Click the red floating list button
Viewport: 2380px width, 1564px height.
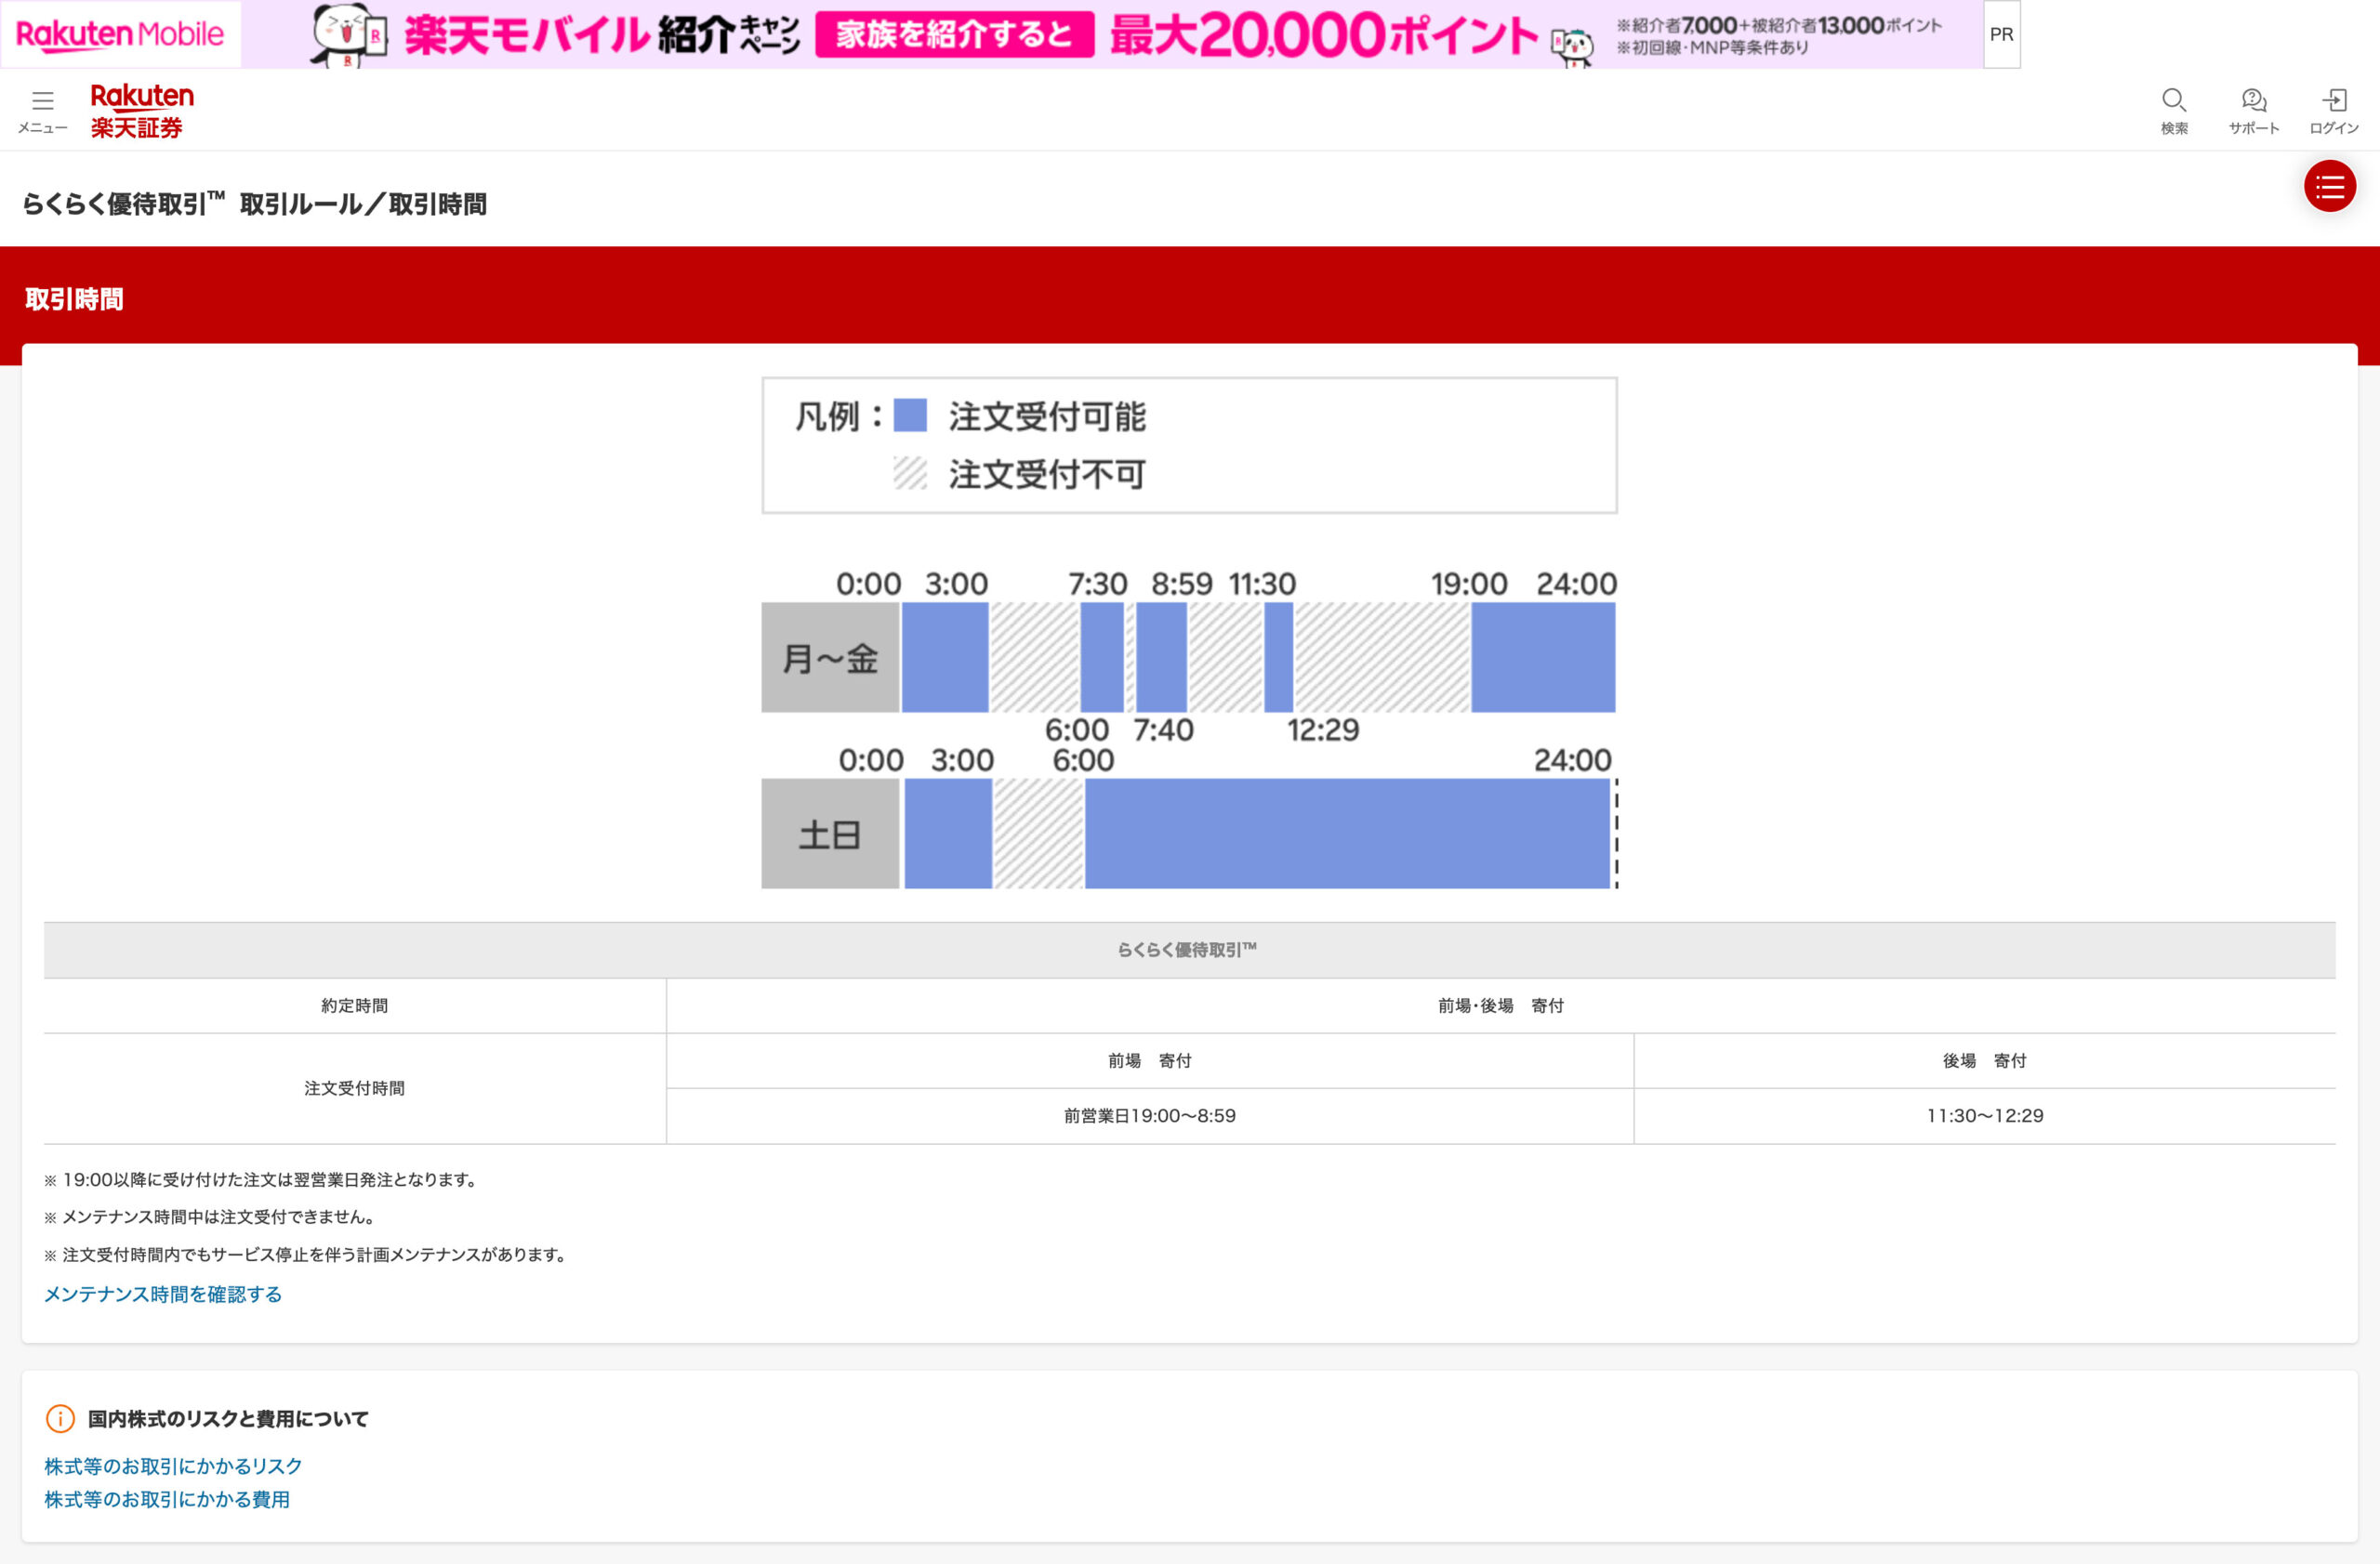2329,187
